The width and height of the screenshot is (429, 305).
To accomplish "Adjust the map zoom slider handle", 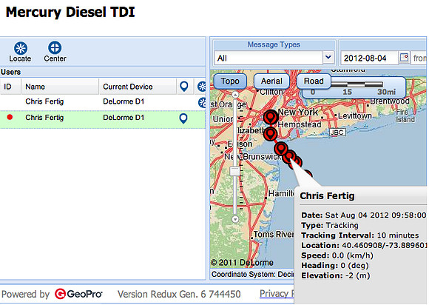I will pos(235,172).
